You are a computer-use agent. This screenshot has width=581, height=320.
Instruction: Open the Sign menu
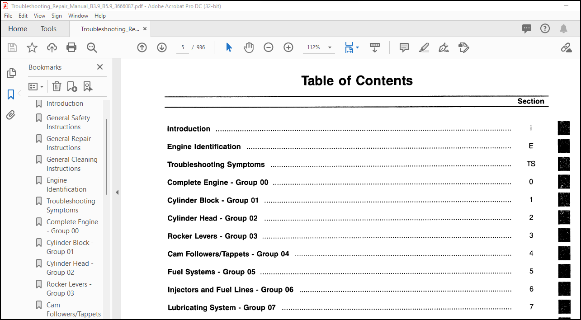[57, 15]
